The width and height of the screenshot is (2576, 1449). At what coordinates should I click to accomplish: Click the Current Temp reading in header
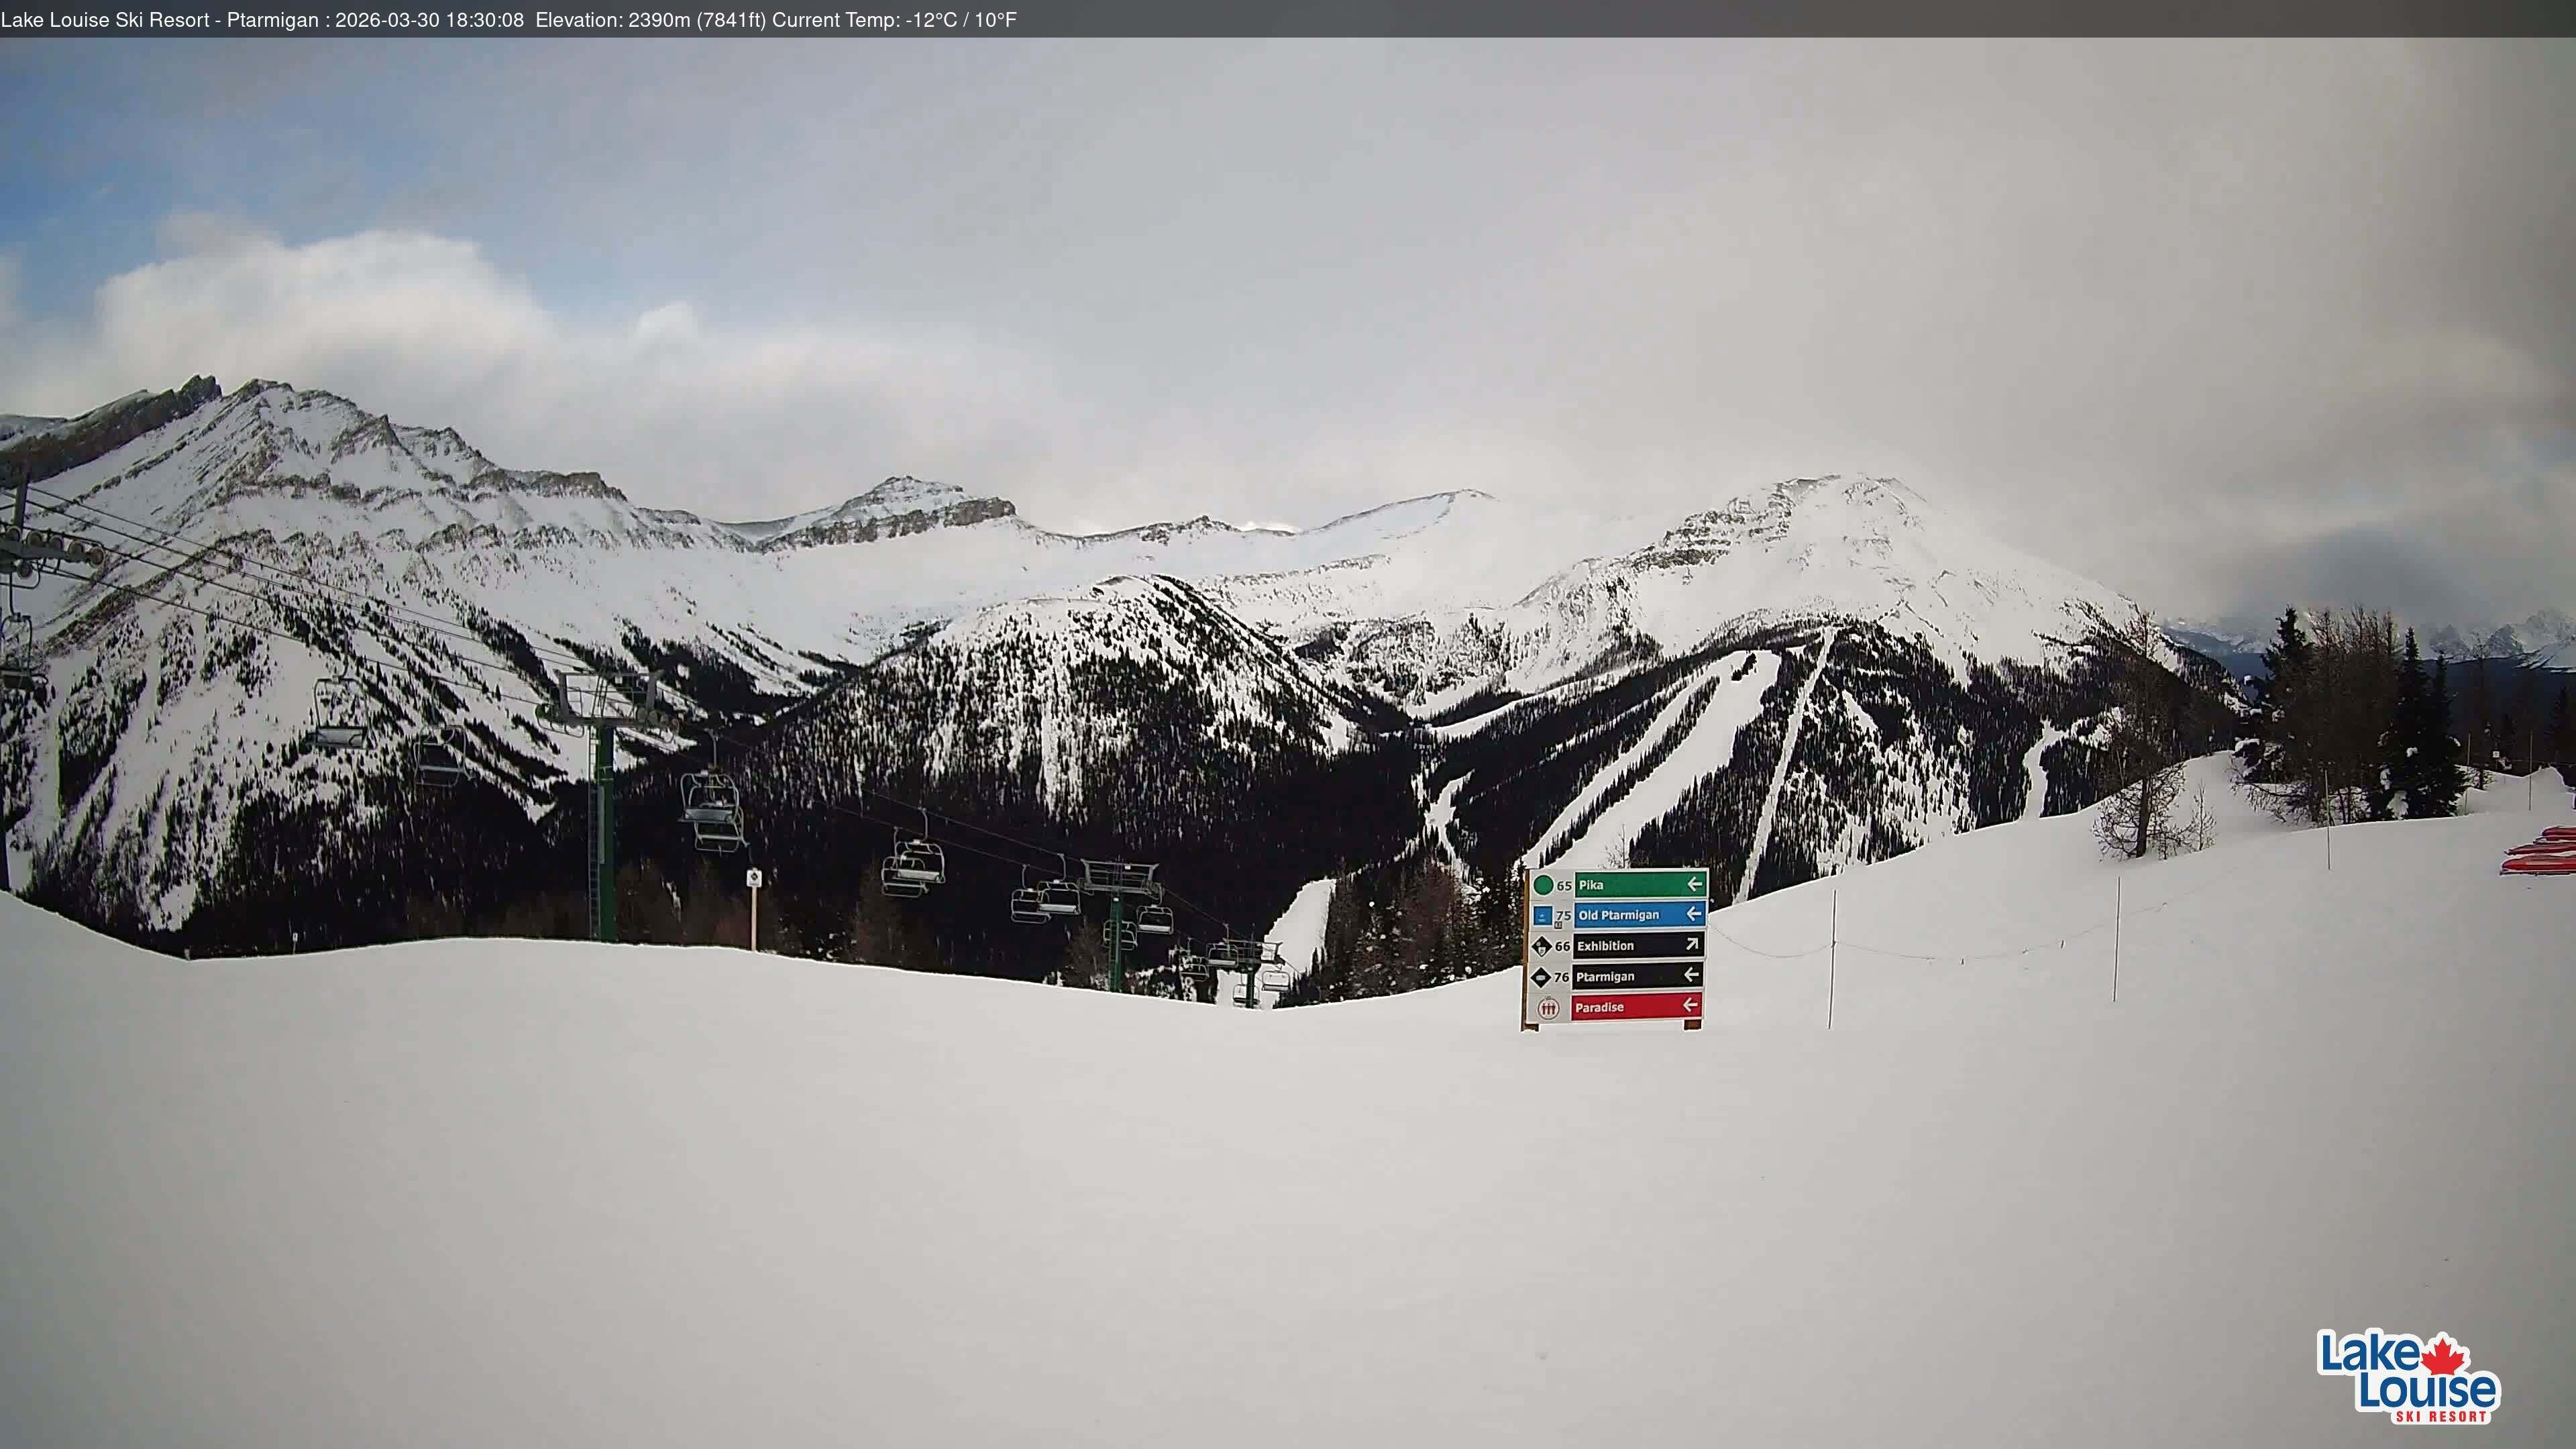point(894,20)
